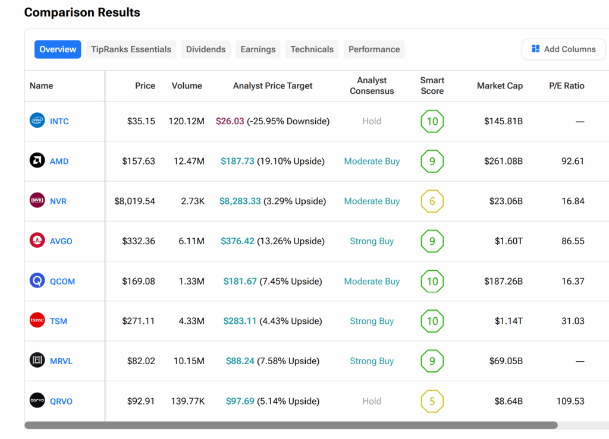The width and height of the screenshot is (609, 439).
Task: Click the Broadcom AVGO logo icon
Action: [x=37, y=241]
